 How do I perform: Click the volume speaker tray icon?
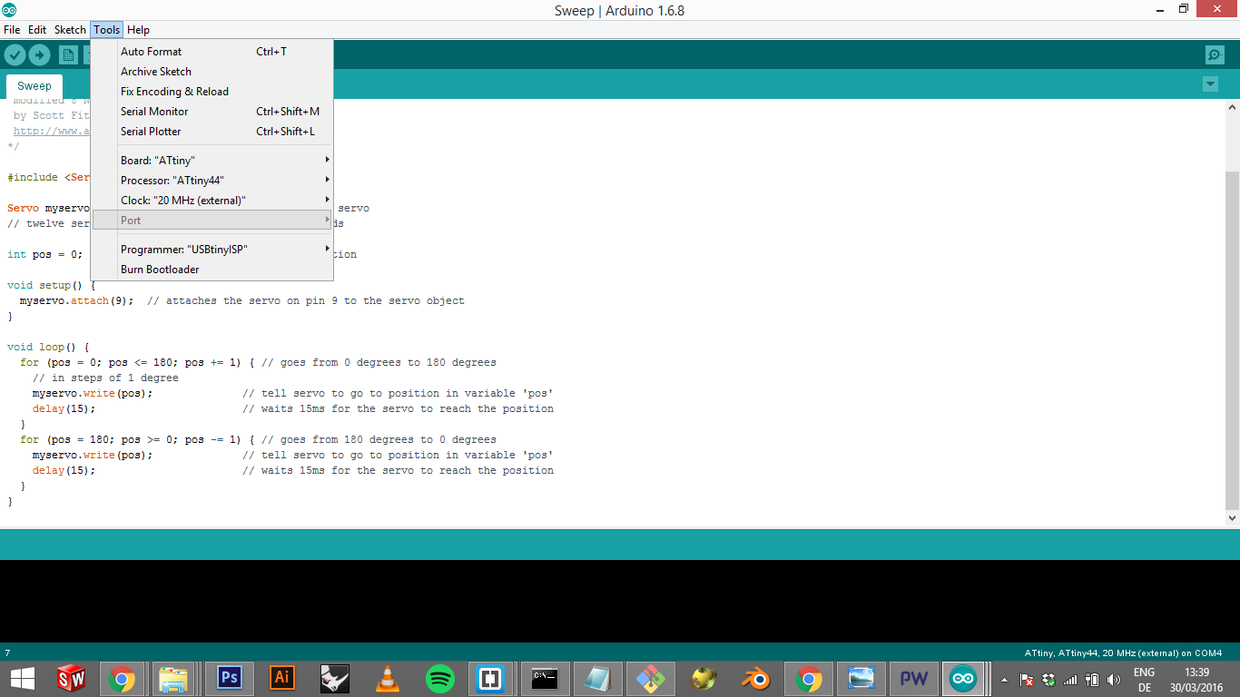tap(1113, 679)
